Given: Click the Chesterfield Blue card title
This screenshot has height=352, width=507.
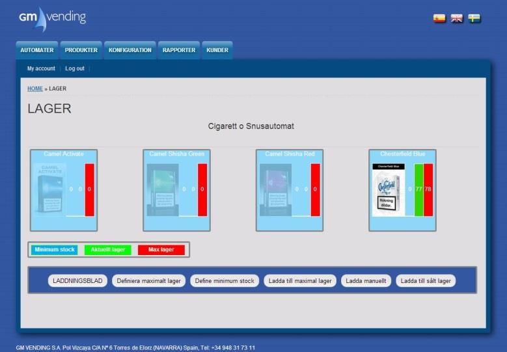Looking at the screenshot, I should [403, 154].
